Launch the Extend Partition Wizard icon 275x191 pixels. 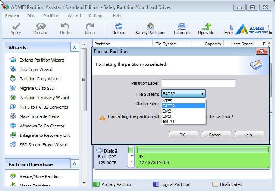[x=13, y=60]
